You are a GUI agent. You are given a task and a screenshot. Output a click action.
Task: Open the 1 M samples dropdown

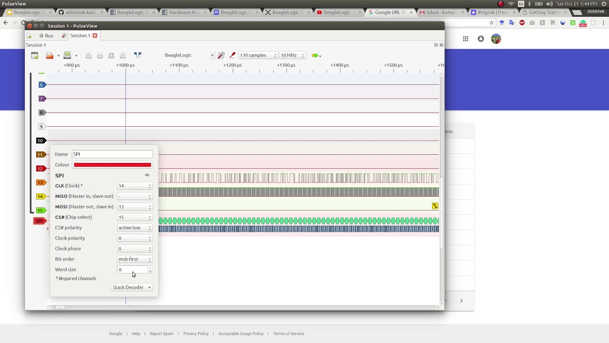(x=258, y=55)
